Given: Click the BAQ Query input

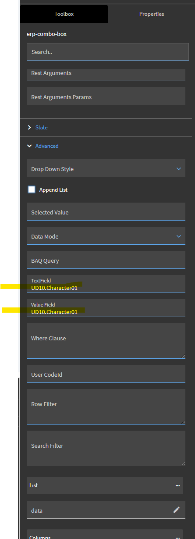Looking at the screenshot, I should tap(106, 260).
